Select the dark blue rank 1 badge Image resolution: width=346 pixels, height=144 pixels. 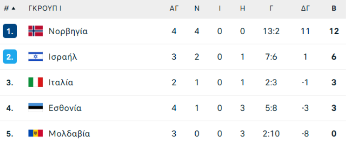[x=10, y=31]
